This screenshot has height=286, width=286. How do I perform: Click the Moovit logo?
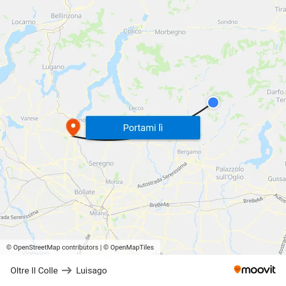pyautogui.click(x=255, y=269)
